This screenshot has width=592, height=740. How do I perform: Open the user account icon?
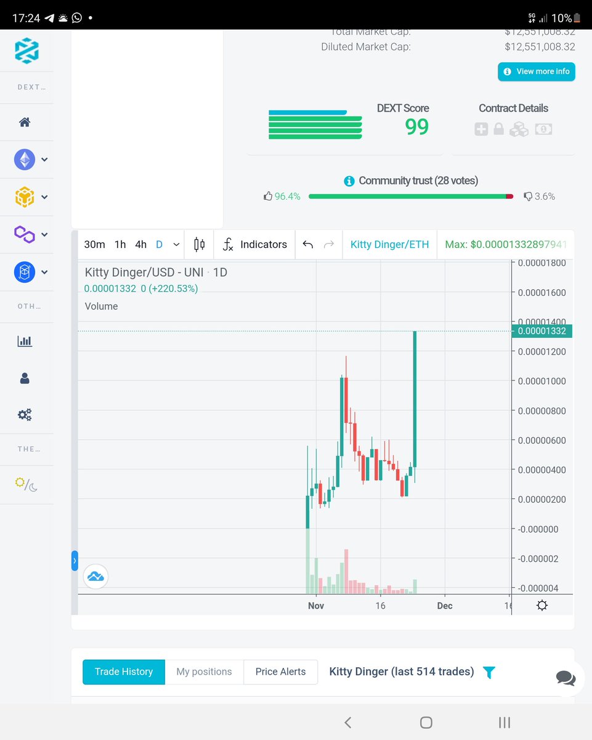(x=25, y=378)
